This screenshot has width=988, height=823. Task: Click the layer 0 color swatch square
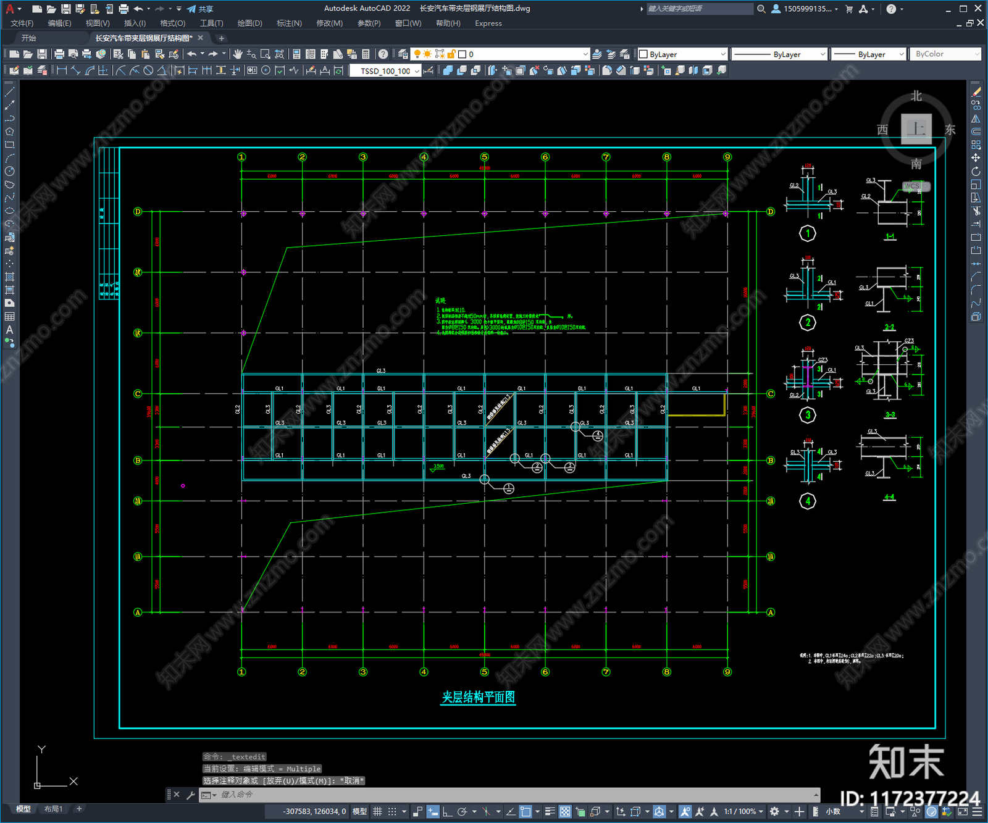click(x=462, y=54)
